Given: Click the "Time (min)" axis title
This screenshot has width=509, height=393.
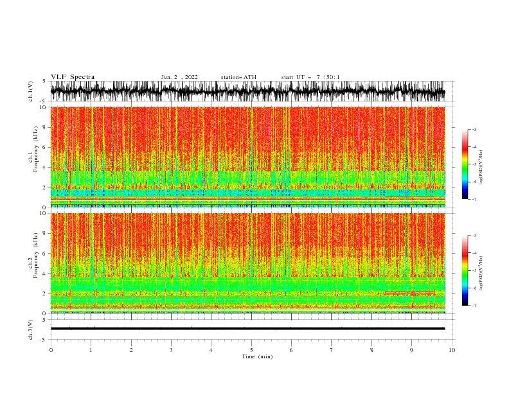Looking at the screenshot, I should [x=257, y=356].
